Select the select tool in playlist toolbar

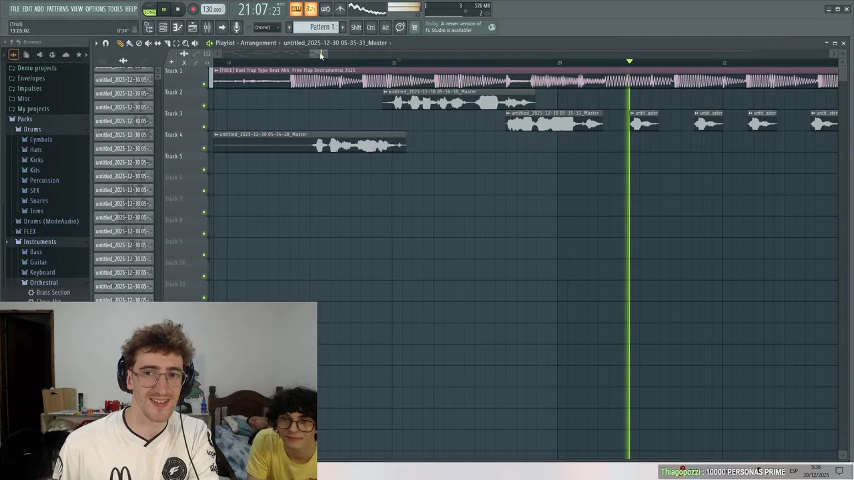(x=176, y=43)
